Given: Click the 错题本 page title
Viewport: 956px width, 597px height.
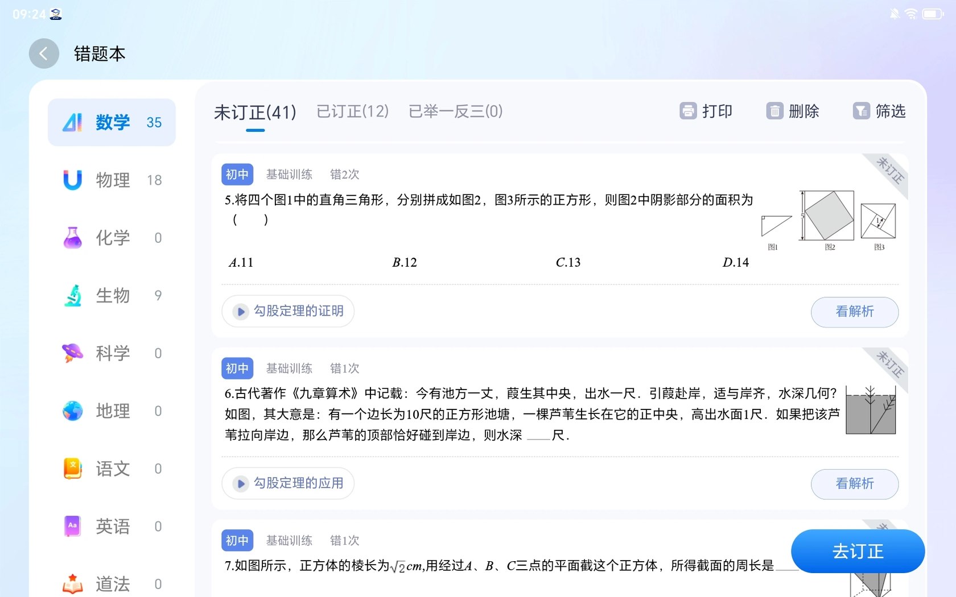Looking at the screenshot, I should pos(100,54).
